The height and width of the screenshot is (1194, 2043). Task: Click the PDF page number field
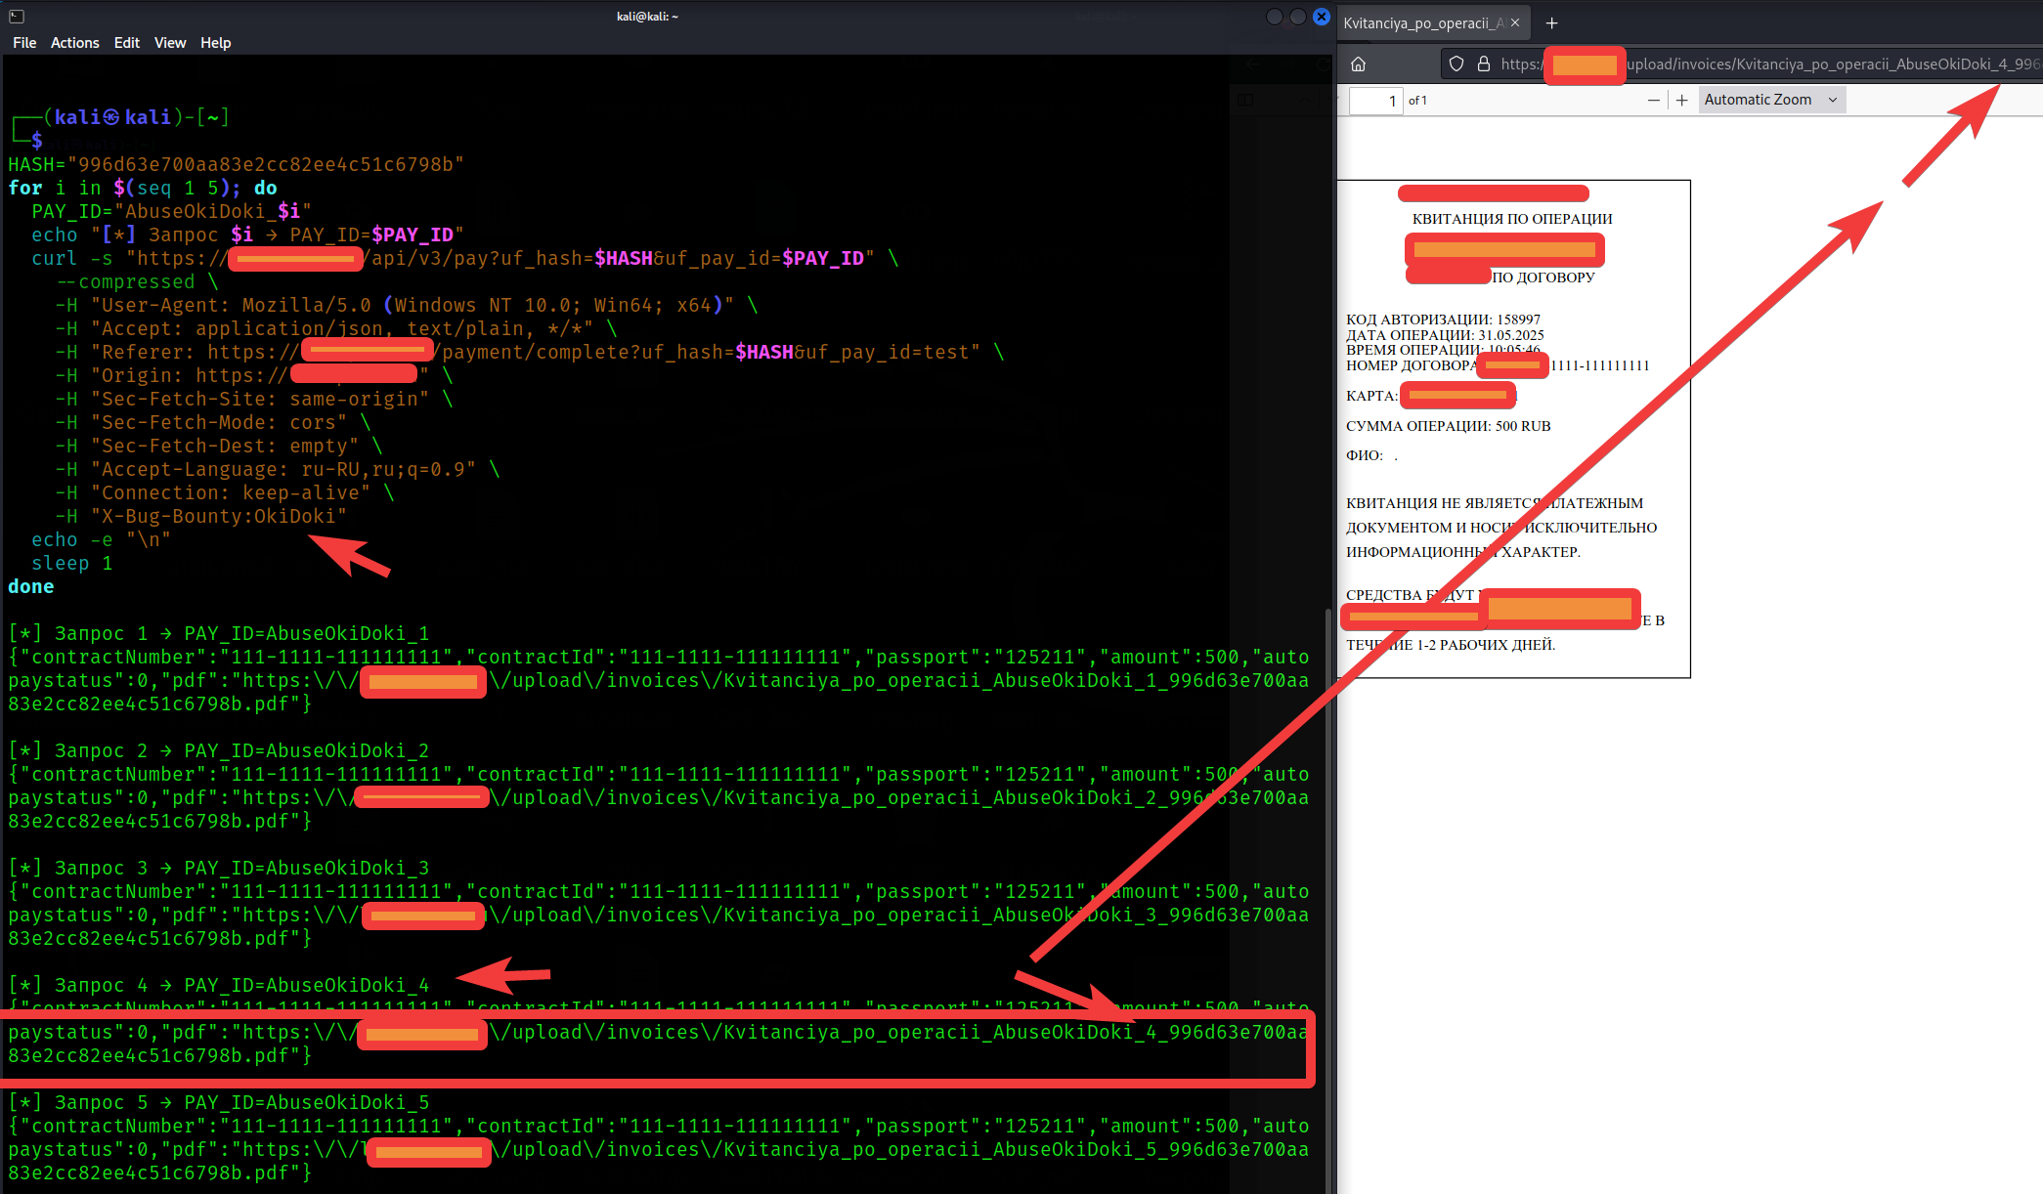[x=1375, y=101]
